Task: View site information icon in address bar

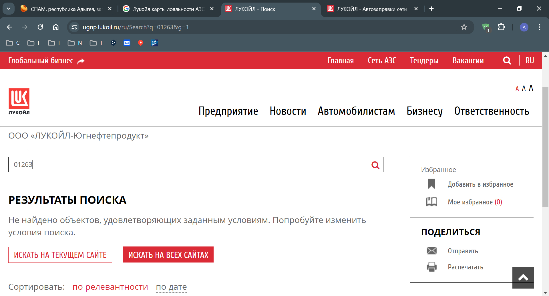Action: point(74,27)
